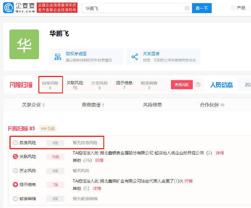
Task: Open the 股权穿透图 link
Action: click(76, 54)
